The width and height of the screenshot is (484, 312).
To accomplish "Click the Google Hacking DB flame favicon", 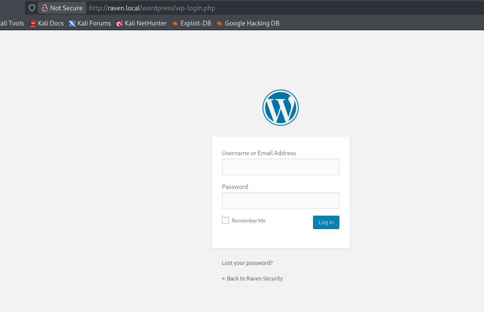I will pyautogui.click(x=219, y=23).
